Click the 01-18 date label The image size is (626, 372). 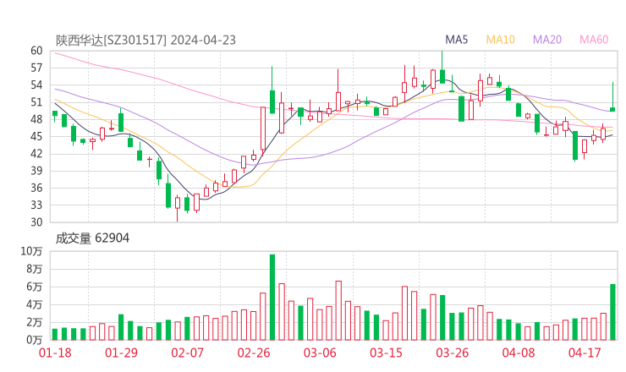pos(55,353)
